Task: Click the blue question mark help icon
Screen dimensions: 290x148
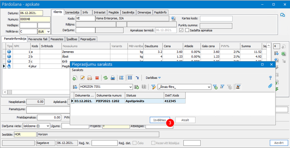Action: (x=270, y=78)
